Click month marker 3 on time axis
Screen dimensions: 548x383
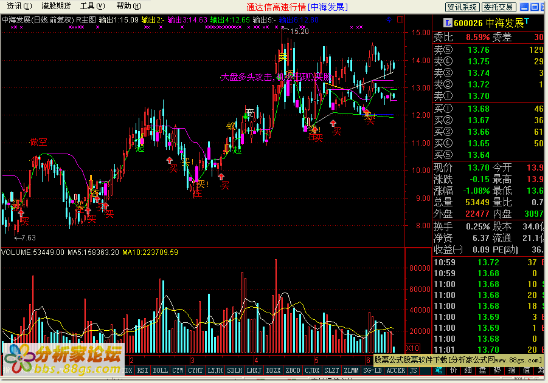[192, 361]
